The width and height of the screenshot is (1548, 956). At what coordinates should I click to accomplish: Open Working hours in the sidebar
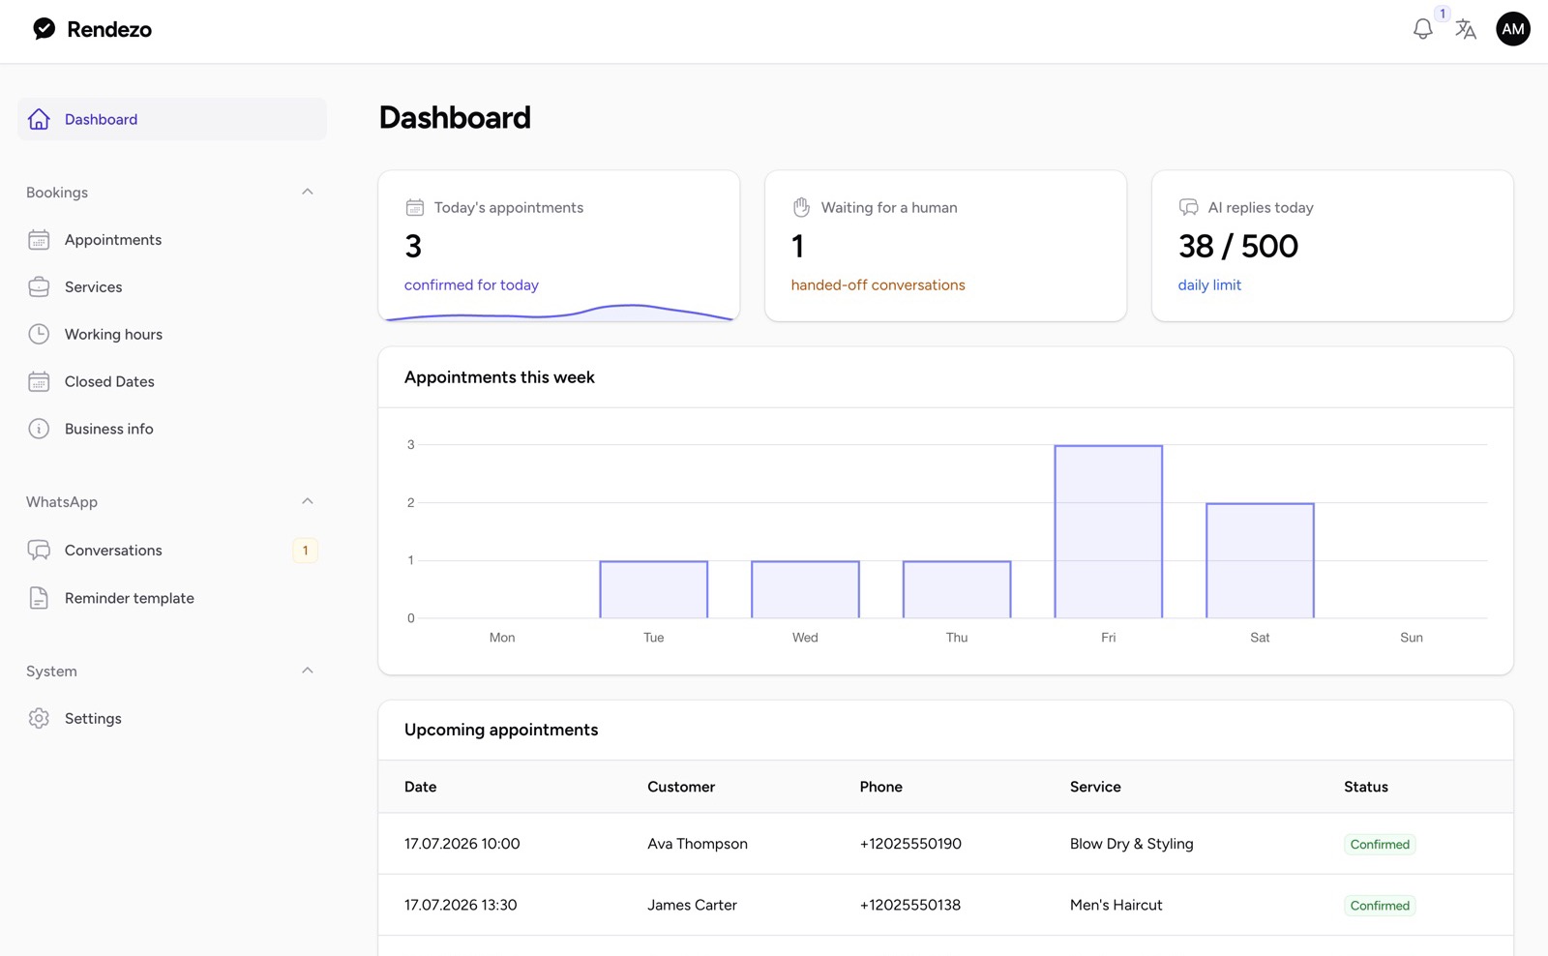click(x=172, y=334)
